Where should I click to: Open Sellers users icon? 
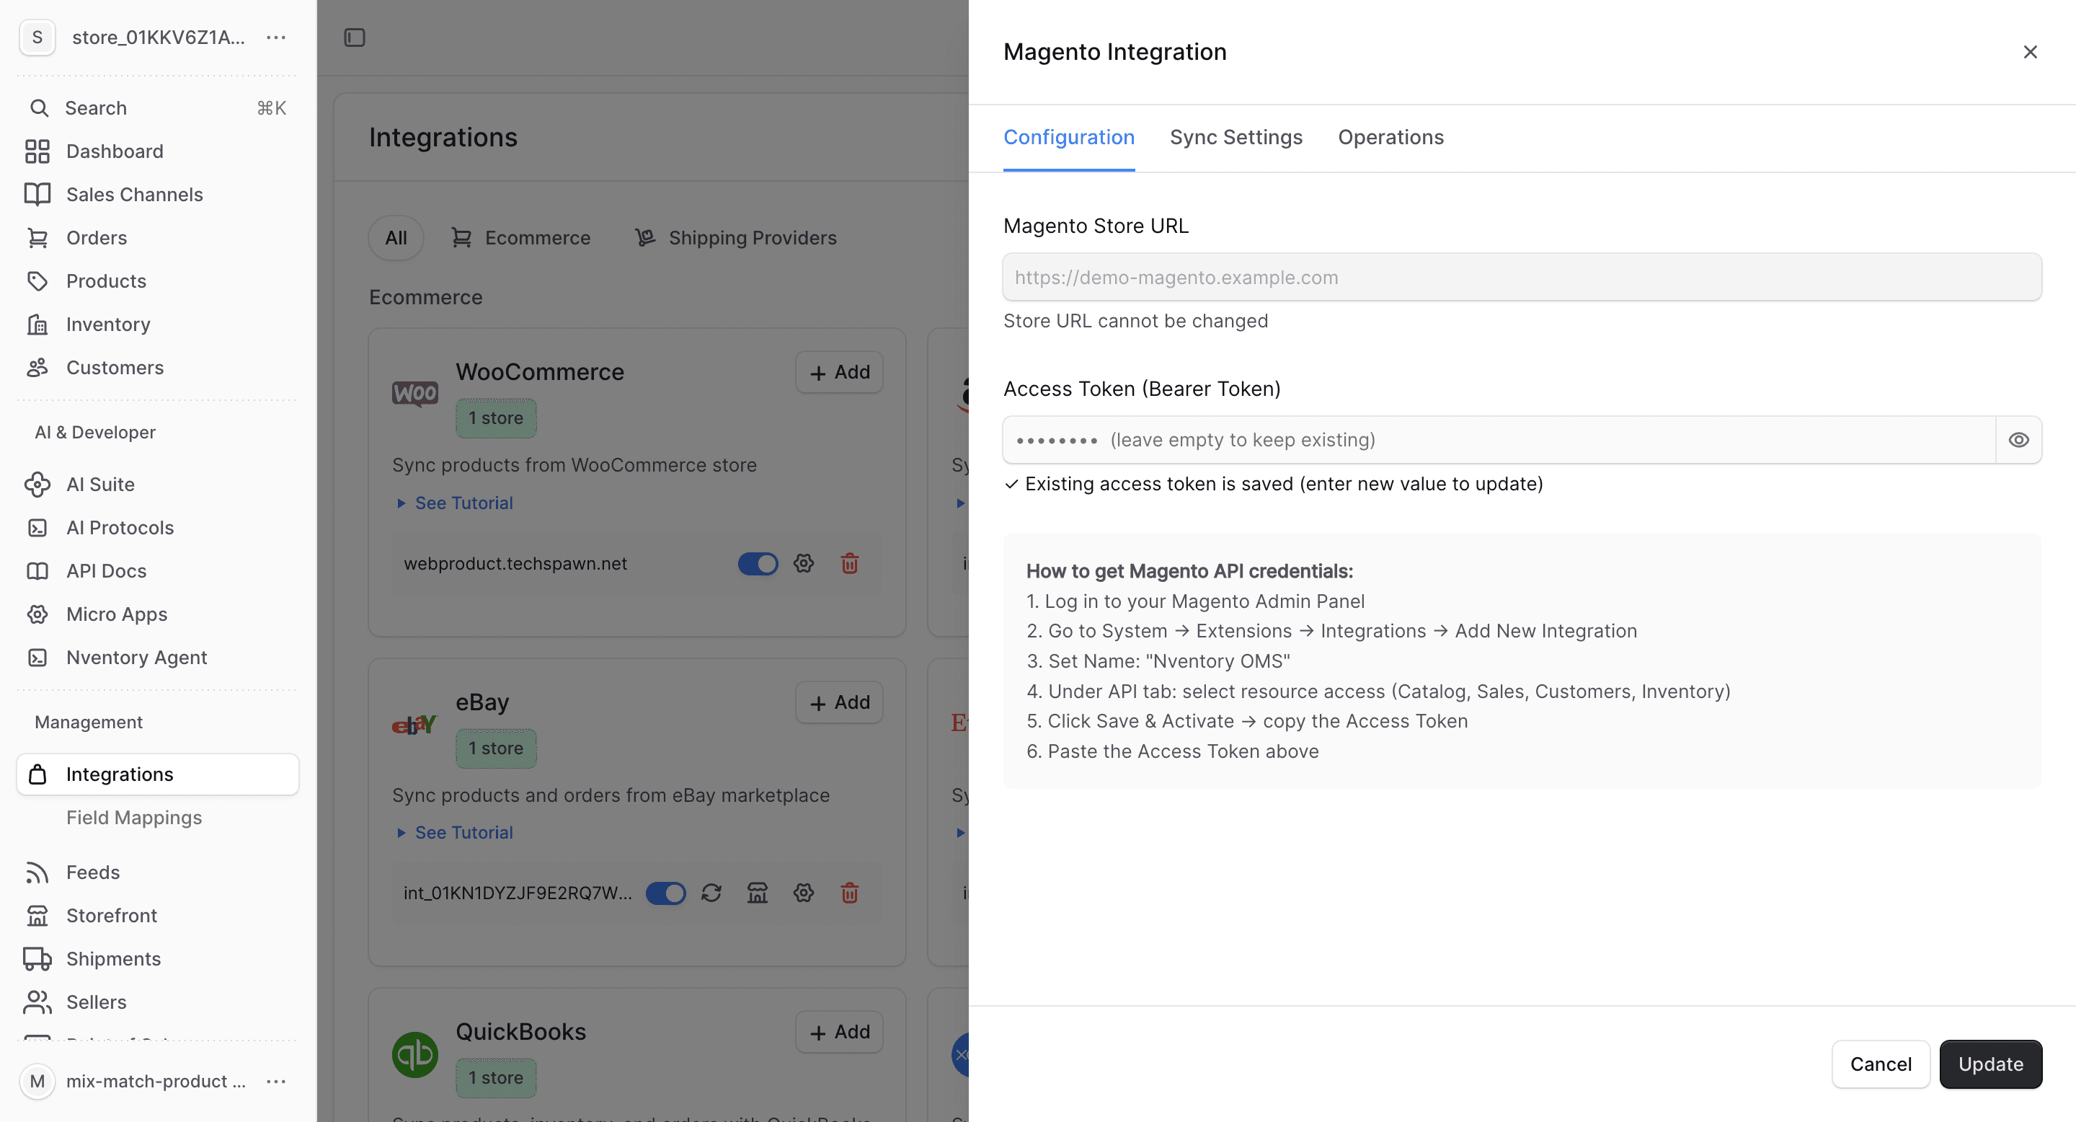tap(37, 1002)
